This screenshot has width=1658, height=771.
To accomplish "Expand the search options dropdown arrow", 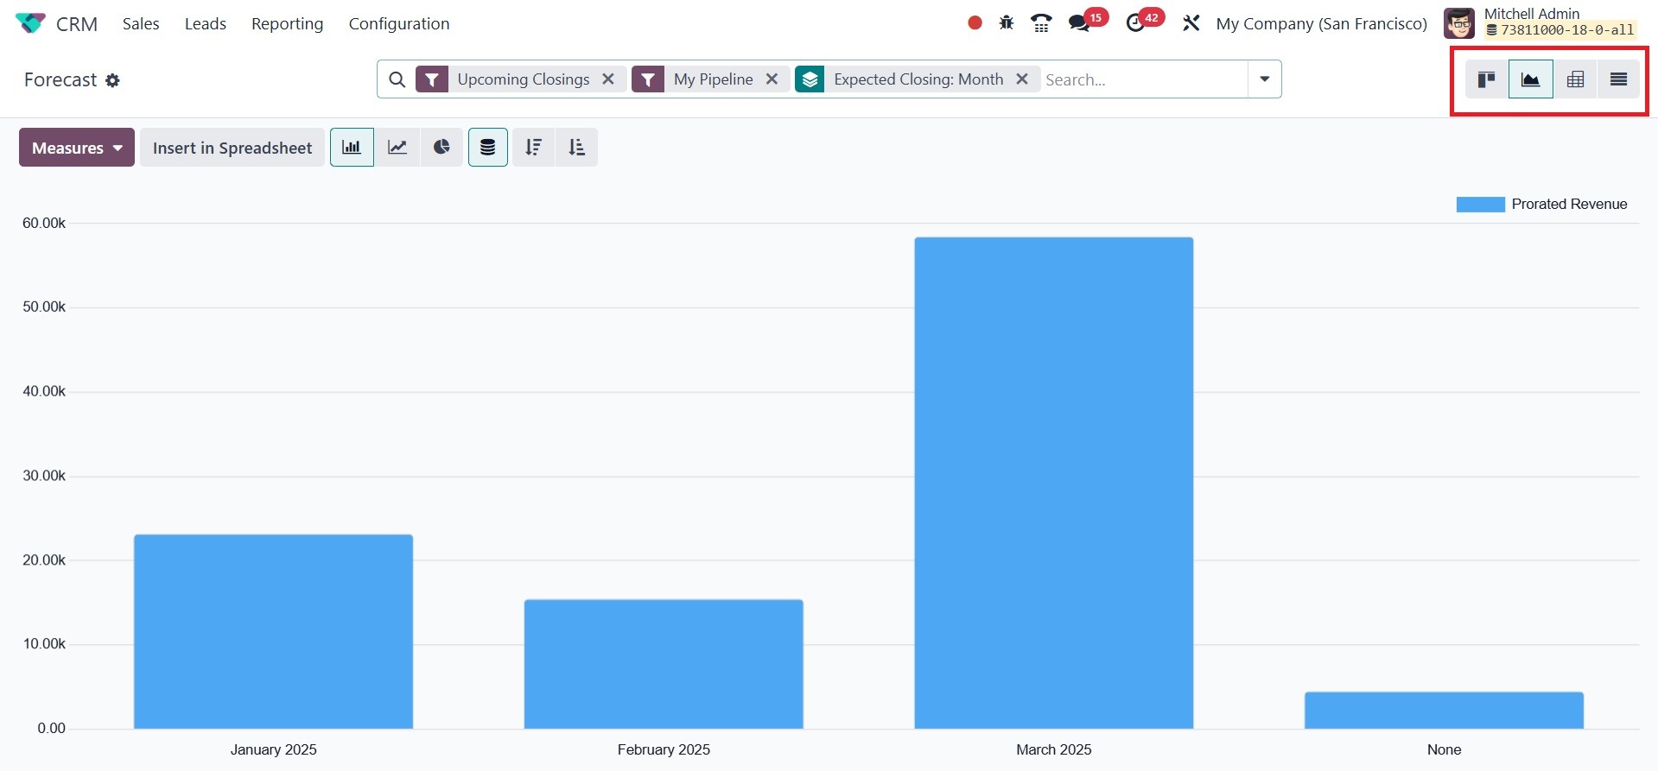I will coord(1264,79).
